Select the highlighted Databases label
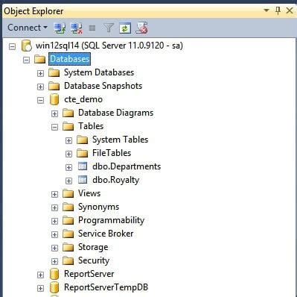This screenshot has width=297, height=297. tap(69, 59)
